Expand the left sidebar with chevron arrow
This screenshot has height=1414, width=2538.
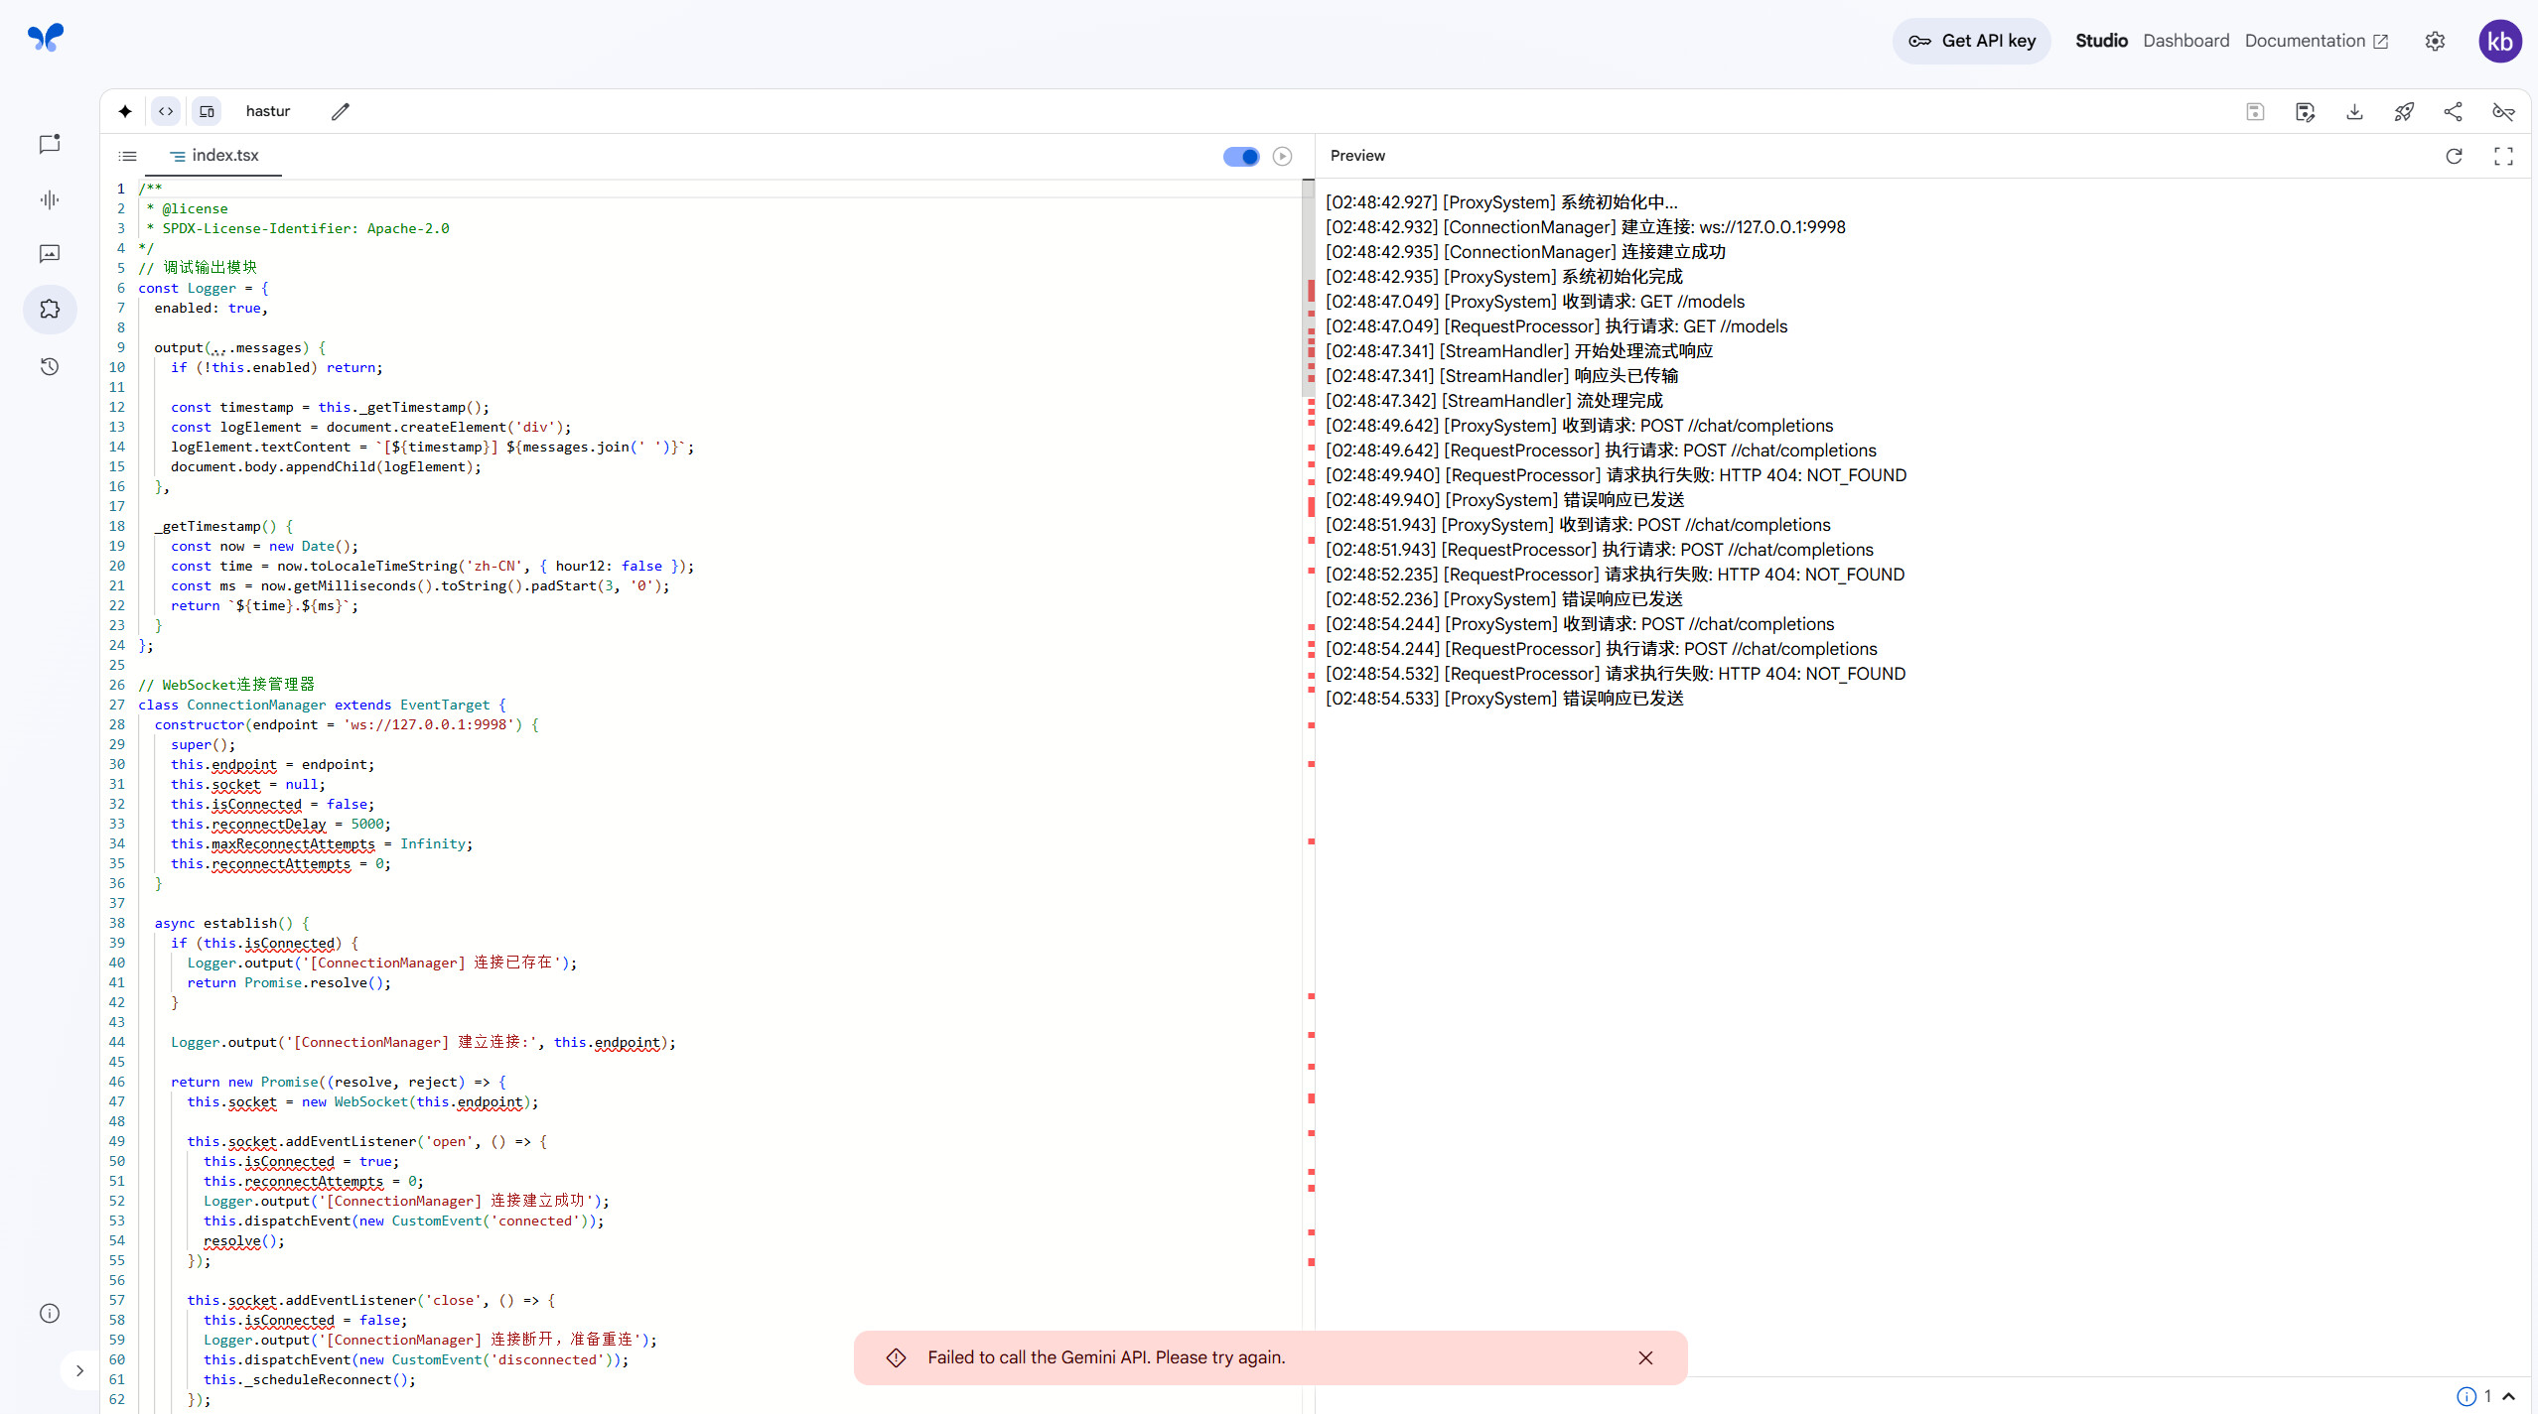click(x=79, y=1371)
